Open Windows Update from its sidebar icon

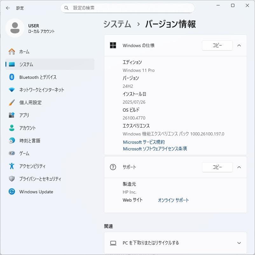(x=11, y=191)
